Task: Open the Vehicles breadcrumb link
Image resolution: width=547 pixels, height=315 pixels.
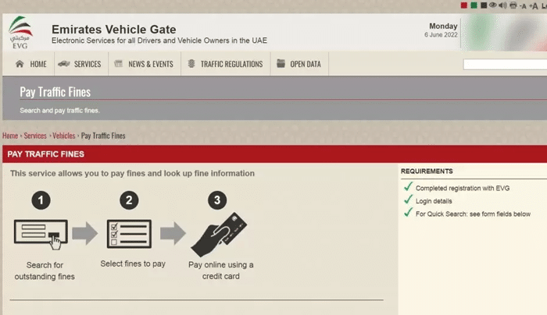Action: tap(63, 136)
